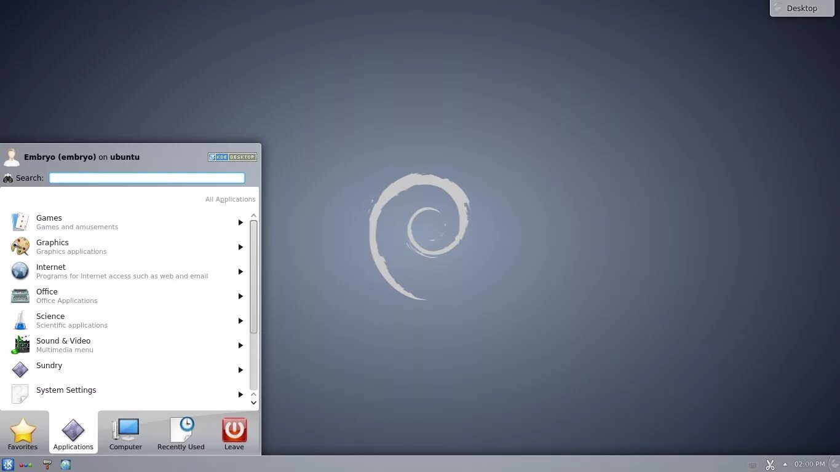Click the application list scroll-down arrow
This screenshot has height=472, width=840.
(253, 403)
